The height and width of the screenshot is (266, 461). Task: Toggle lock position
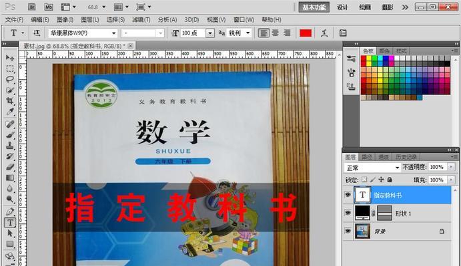tap(381, 180)
